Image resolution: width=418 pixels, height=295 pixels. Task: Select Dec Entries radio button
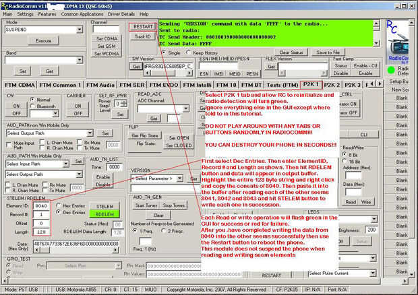point(59,212)
